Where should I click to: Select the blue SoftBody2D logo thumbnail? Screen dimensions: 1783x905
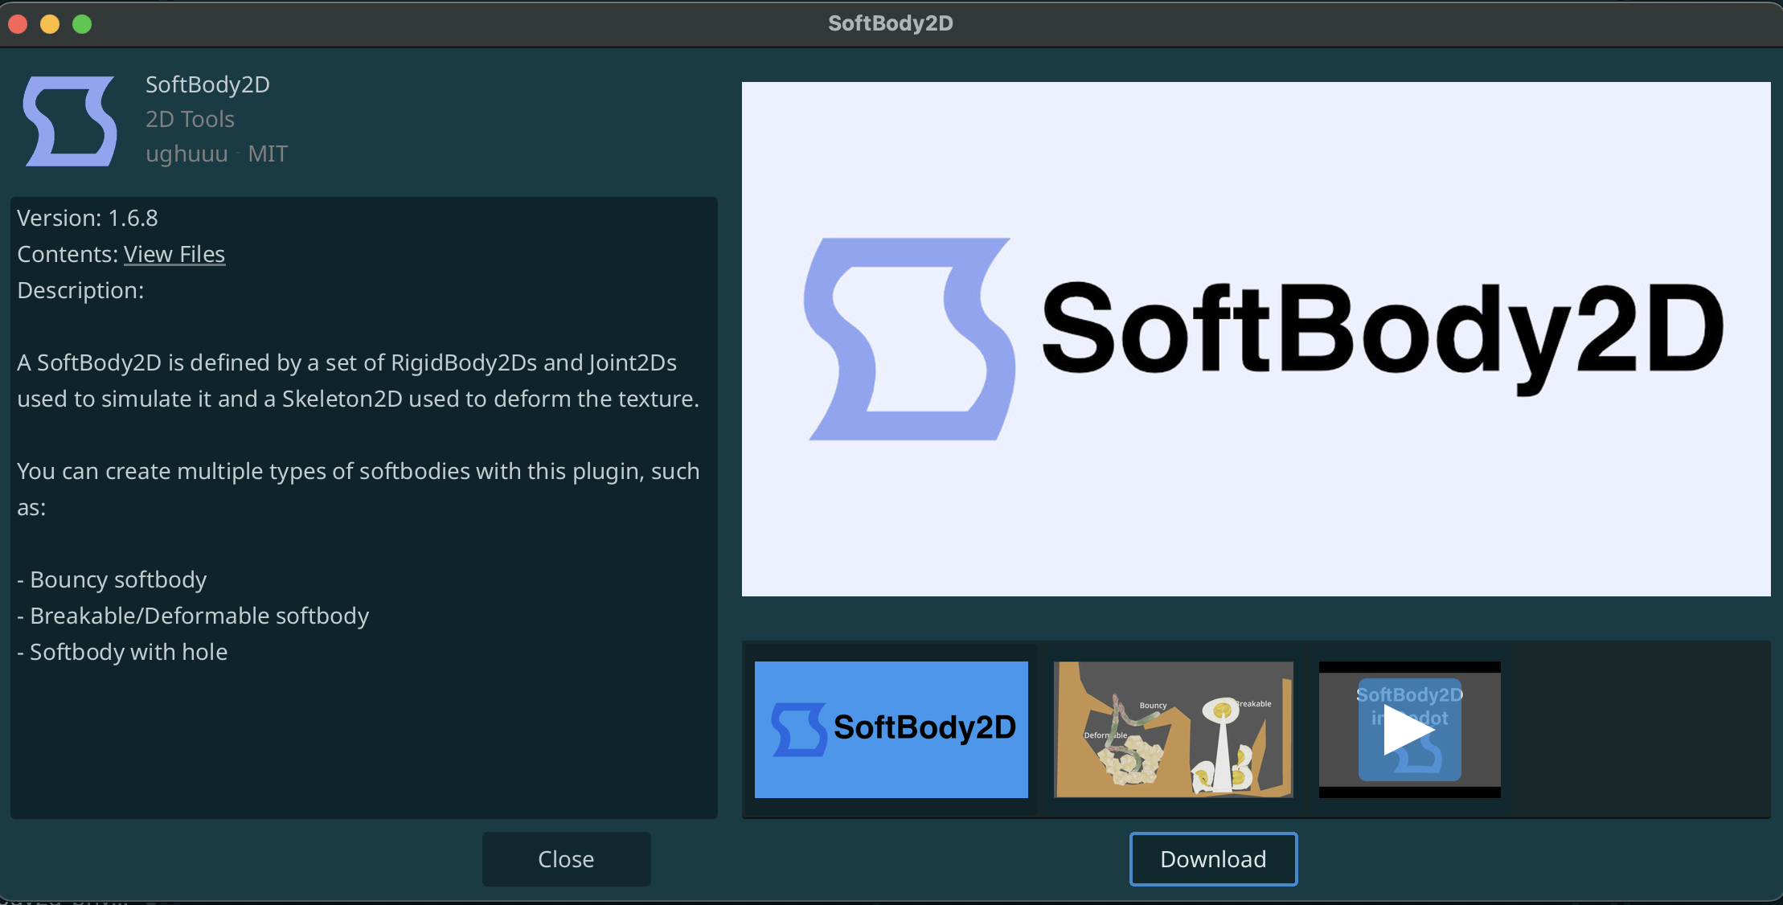click(x=891, y=730)
